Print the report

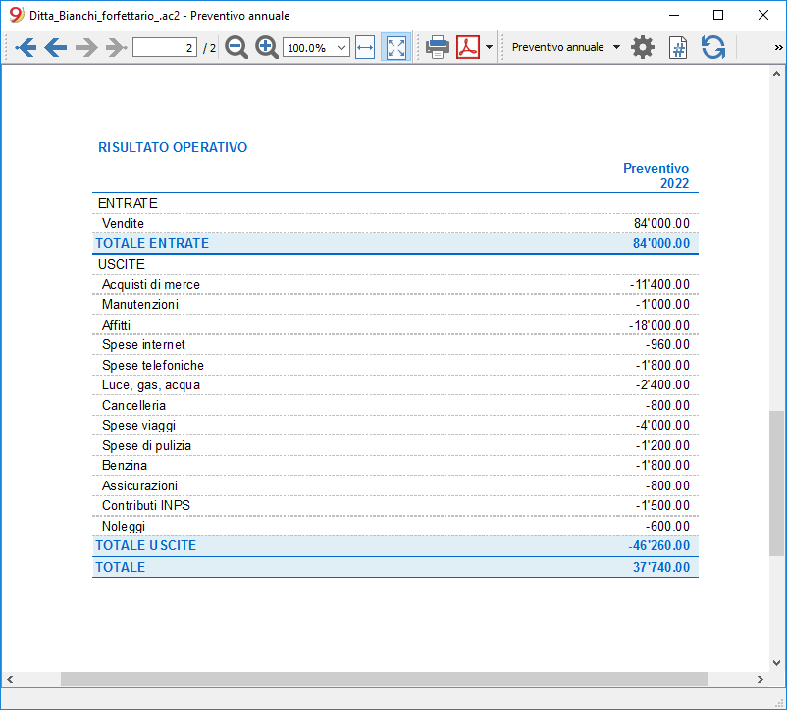click(437, 48)
